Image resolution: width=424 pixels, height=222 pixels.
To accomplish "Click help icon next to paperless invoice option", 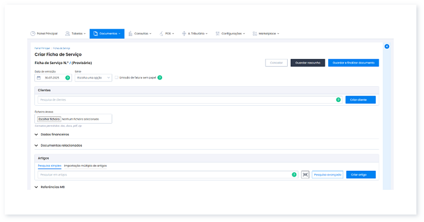I will point(160,78).
